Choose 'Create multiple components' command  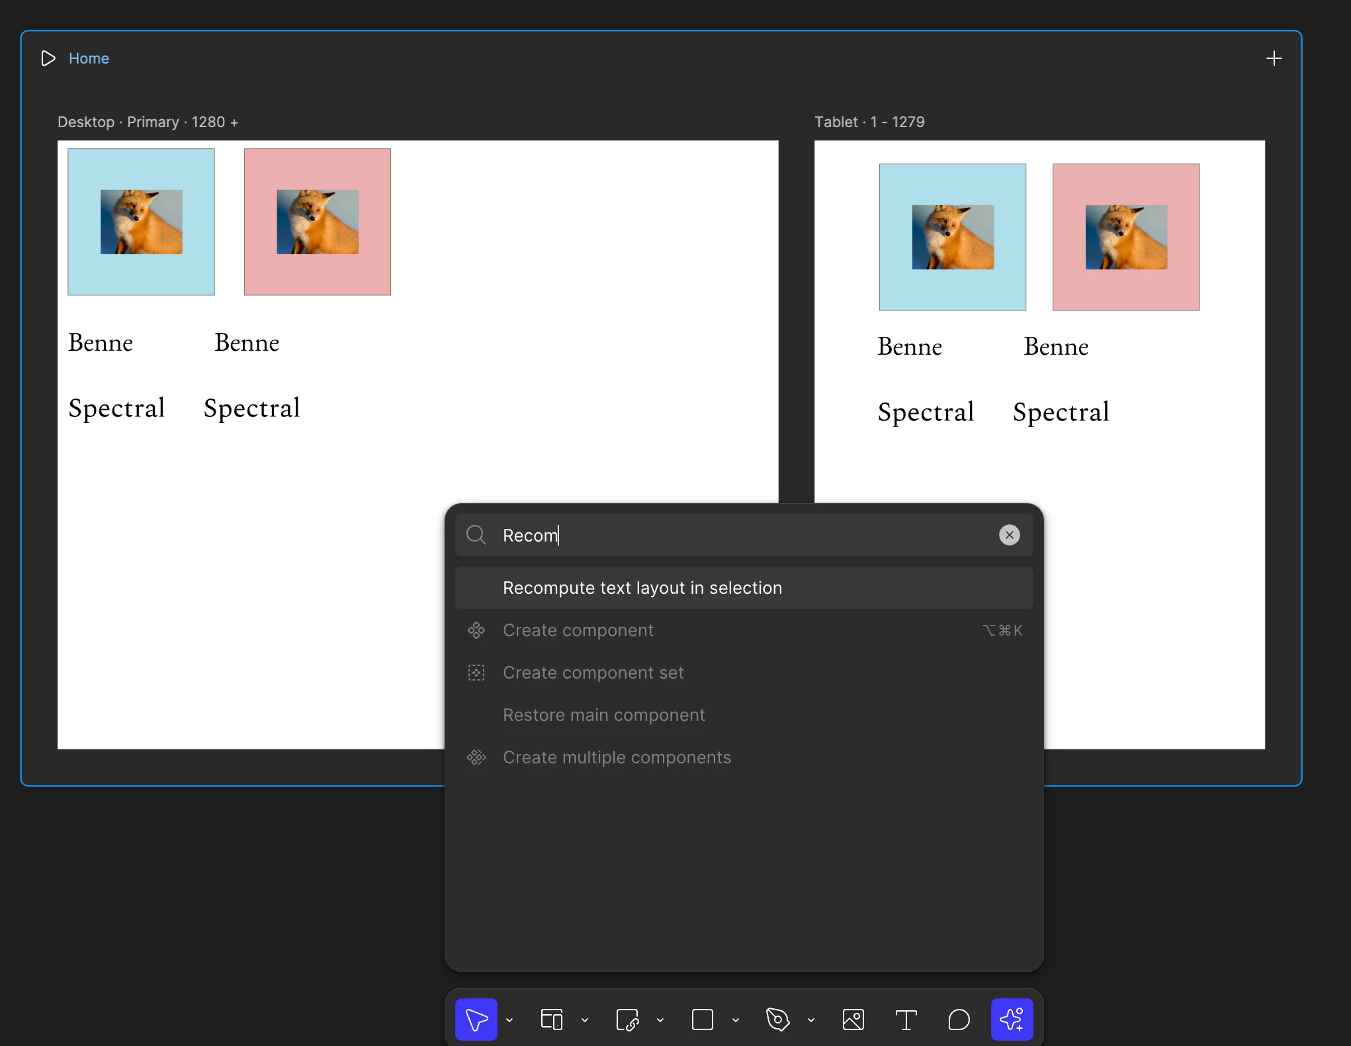pos(617,757)
